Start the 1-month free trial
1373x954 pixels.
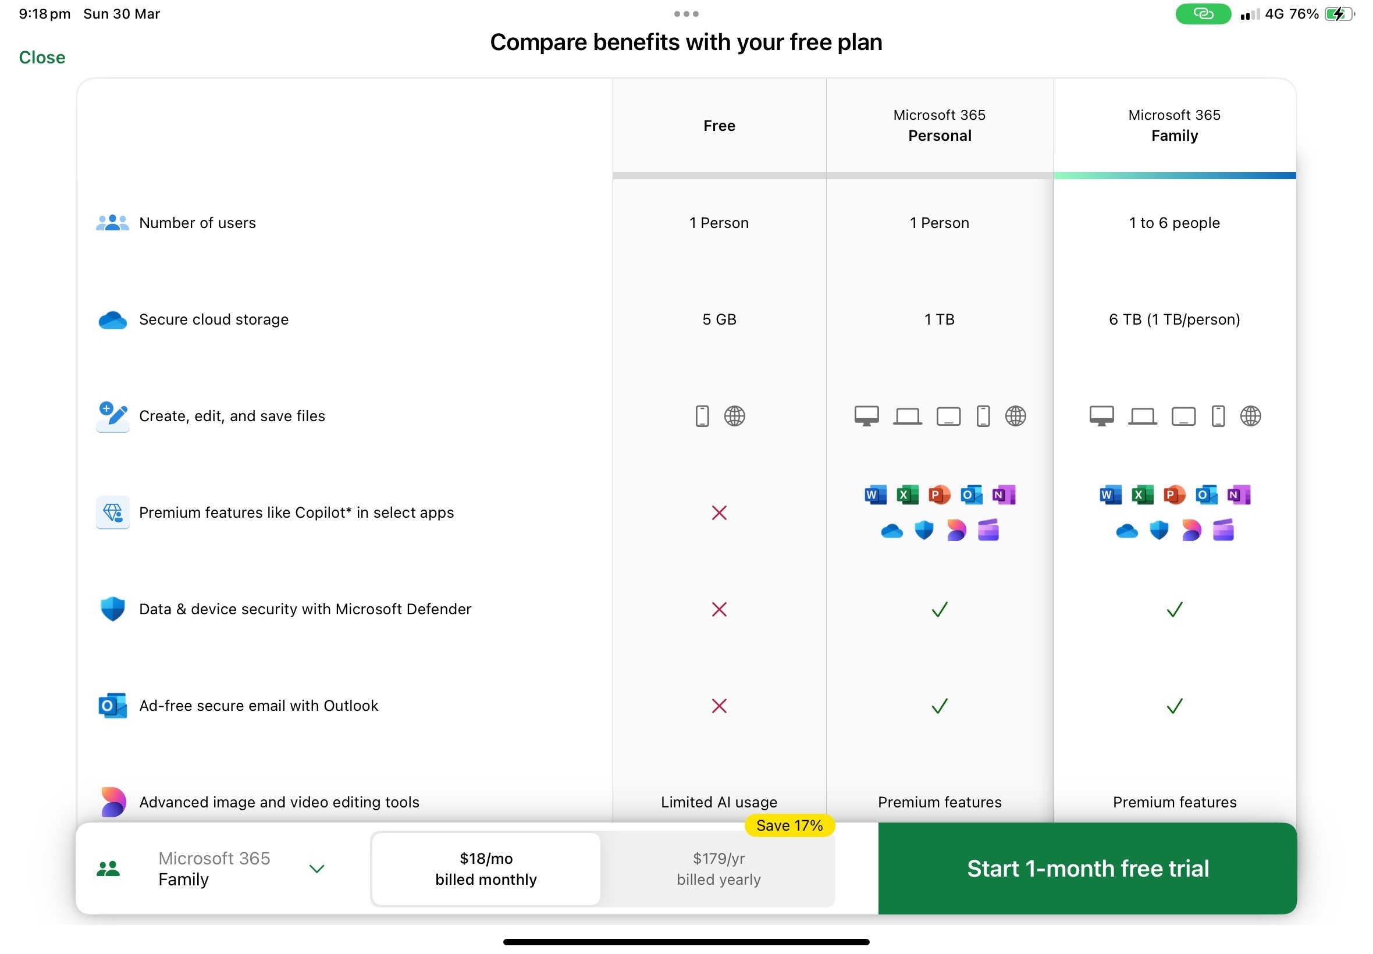pyautogui.click(x=1087, y=868)
